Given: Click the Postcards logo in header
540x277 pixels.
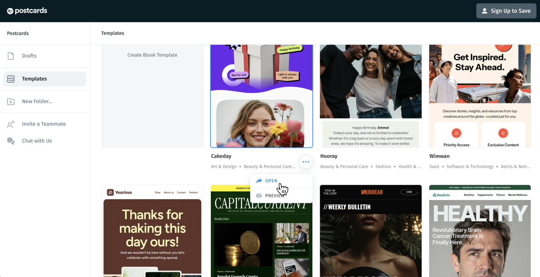Looking at the screenshot, I should pos(27,11).
